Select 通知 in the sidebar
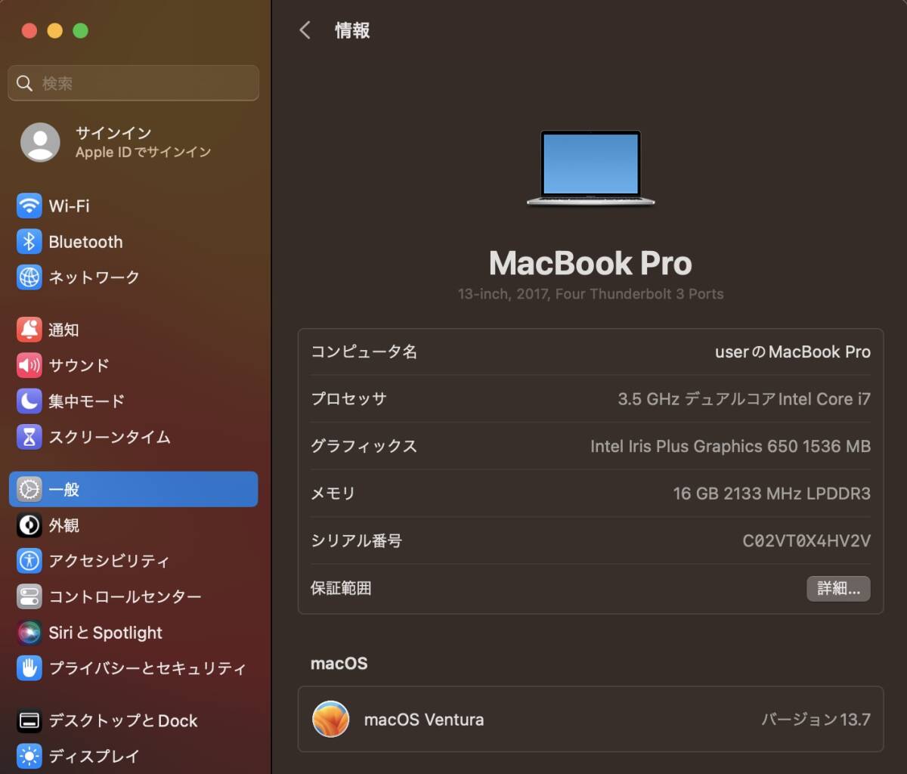 pos(133,330)
